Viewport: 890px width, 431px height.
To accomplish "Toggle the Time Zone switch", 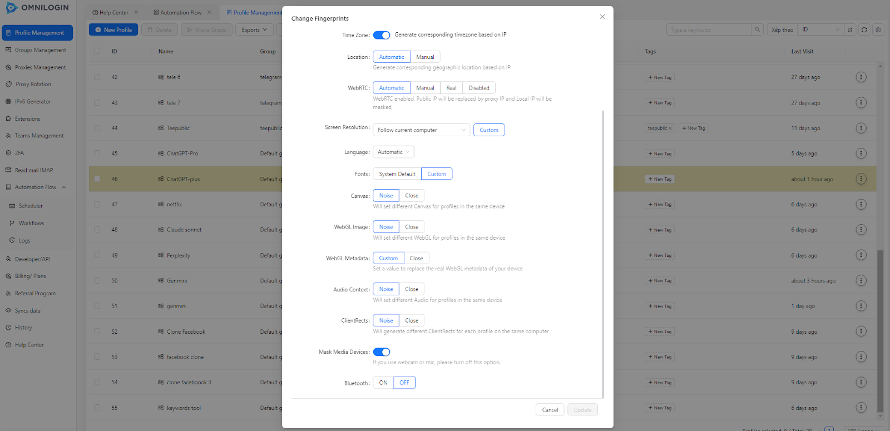I will [382, 35].
